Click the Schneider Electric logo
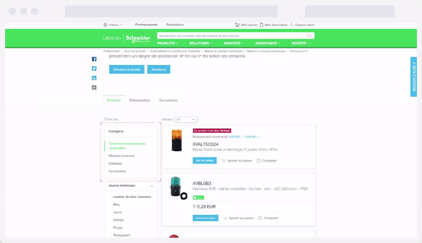The image size is (422, 243). [138, 38]
